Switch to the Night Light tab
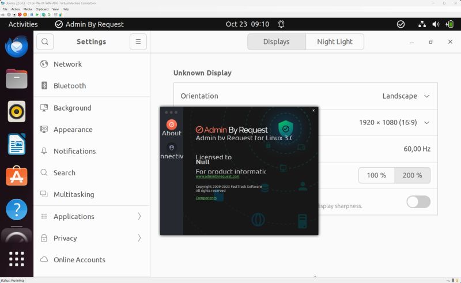The width and height of the screenshot is (461, 283). coord(335,41)
